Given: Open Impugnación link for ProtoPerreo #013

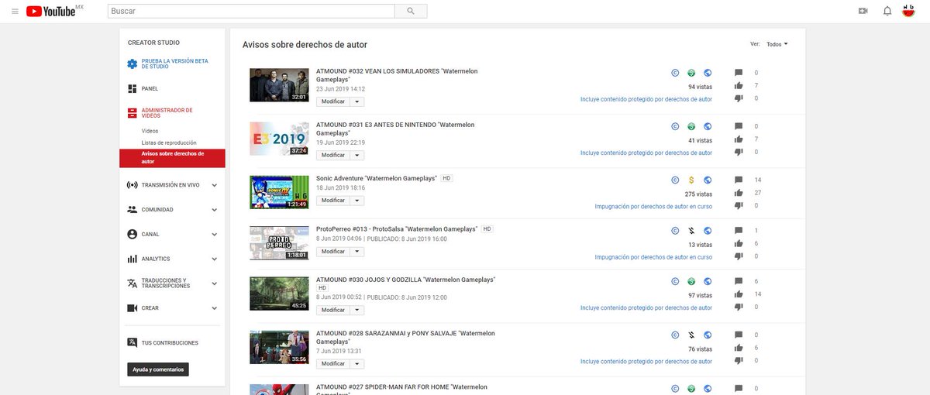Looking at the screenshot, I should pyautogui.click(x=653, y=257).
